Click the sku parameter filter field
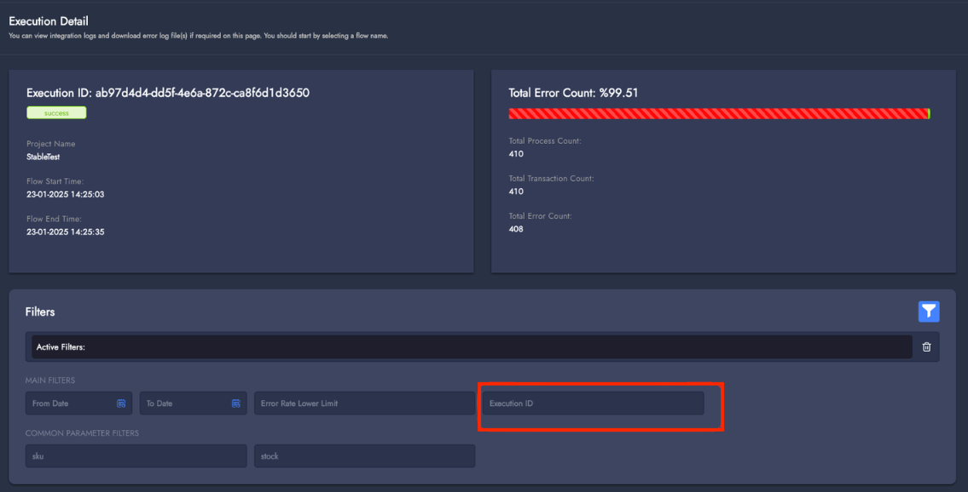Viewport: 968px width, 492px height. (136, 456)
